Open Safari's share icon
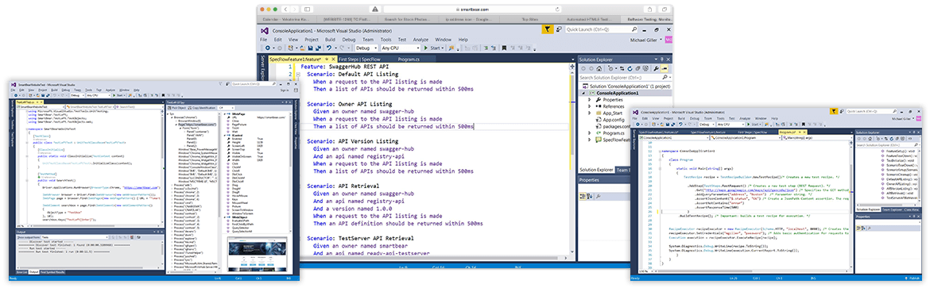Image resolution: width=930 pixels, height=288 pixels. click(x=649, y=10)
